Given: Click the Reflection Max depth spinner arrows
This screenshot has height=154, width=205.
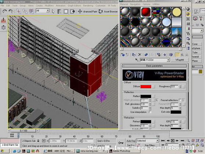Looking at the screenshot, I should pyautogui.click(x=180, y=108).
